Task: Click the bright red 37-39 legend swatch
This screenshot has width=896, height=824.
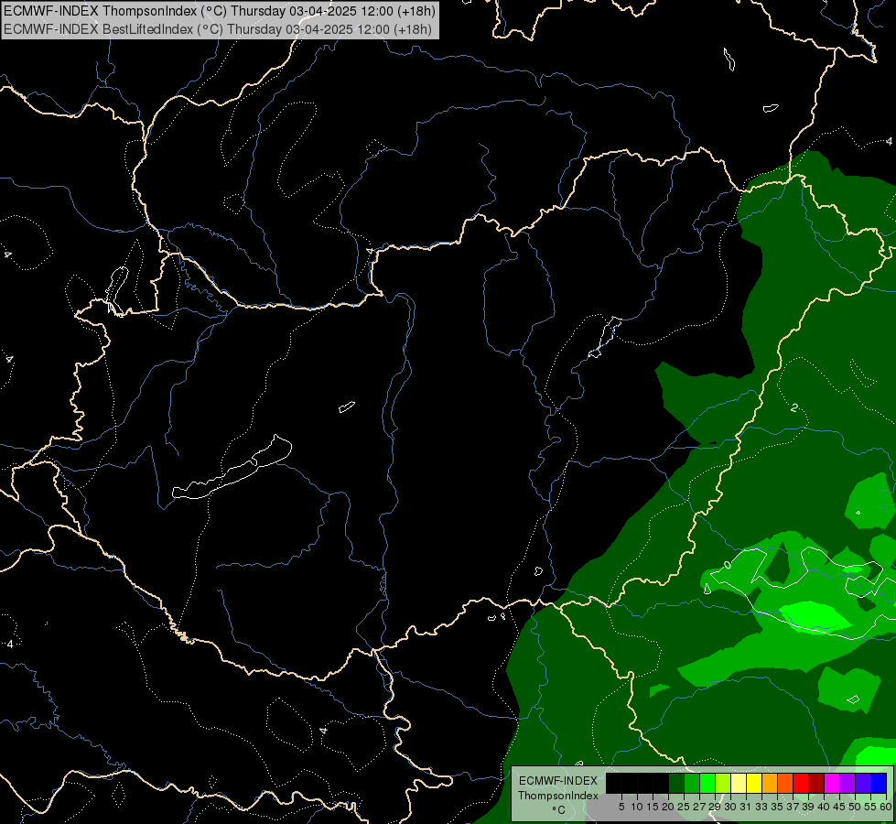Action: (x=801, y=783)
